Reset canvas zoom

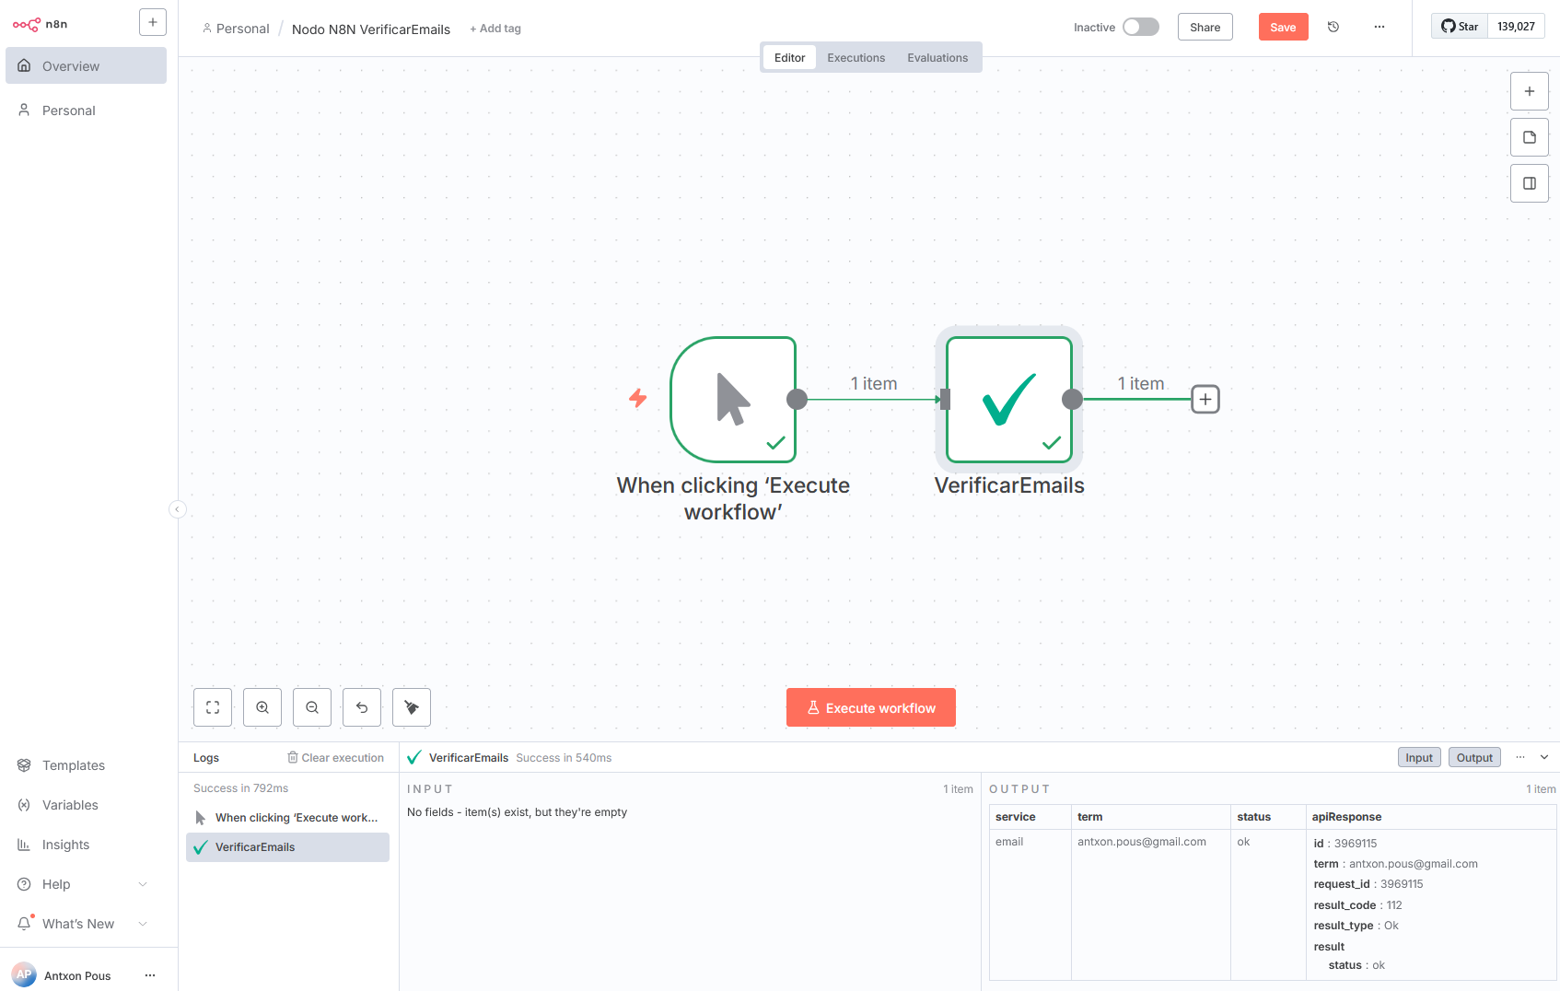point(362,707)
